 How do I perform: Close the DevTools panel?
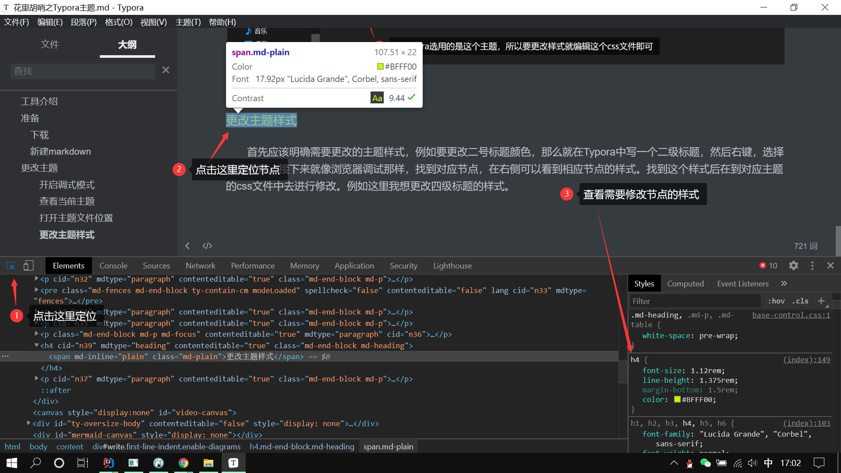(x=830, y=265)
